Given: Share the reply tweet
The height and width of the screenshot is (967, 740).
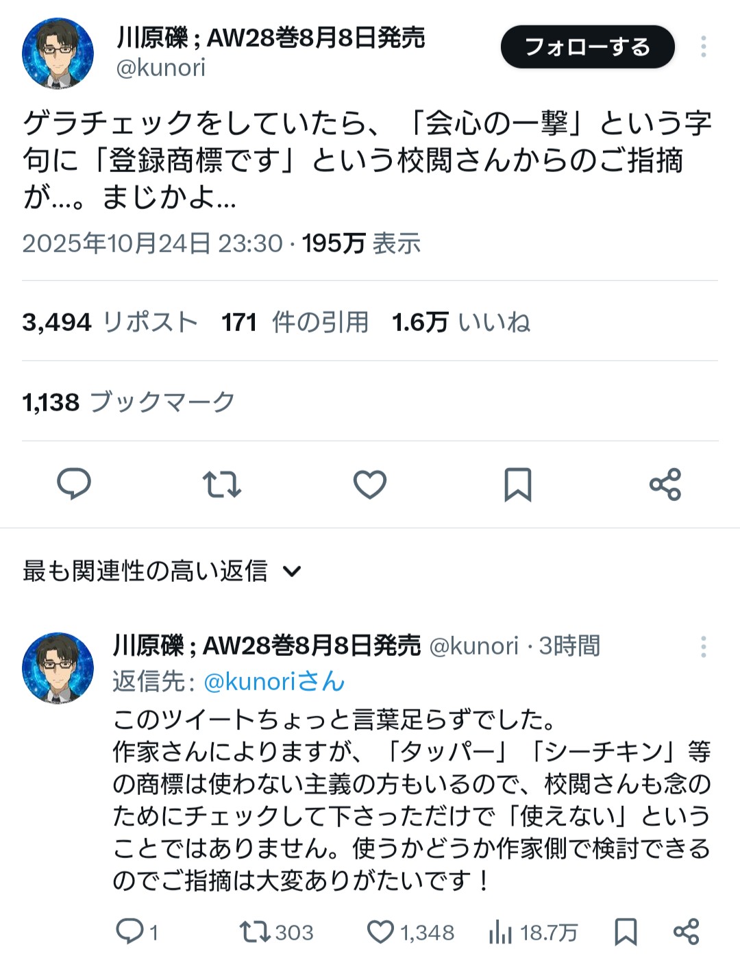Looking at the screenshot, I should tap(686, 931).
